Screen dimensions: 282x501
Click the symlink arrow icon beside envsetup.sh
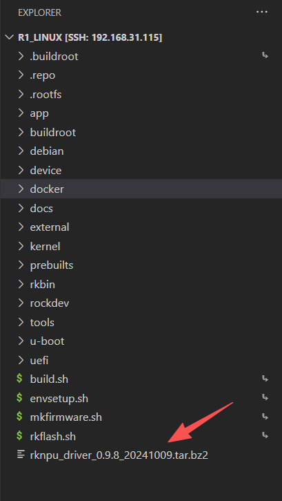pos(265,397)
